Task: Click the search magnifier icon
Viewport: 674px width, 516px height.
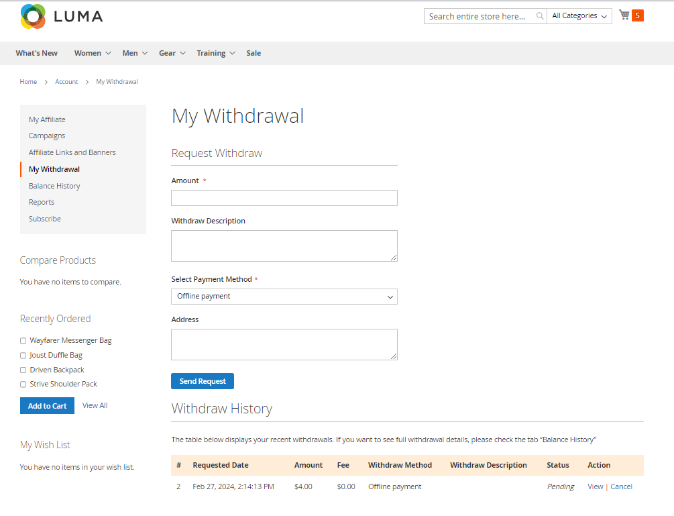Action: [540, 16]
